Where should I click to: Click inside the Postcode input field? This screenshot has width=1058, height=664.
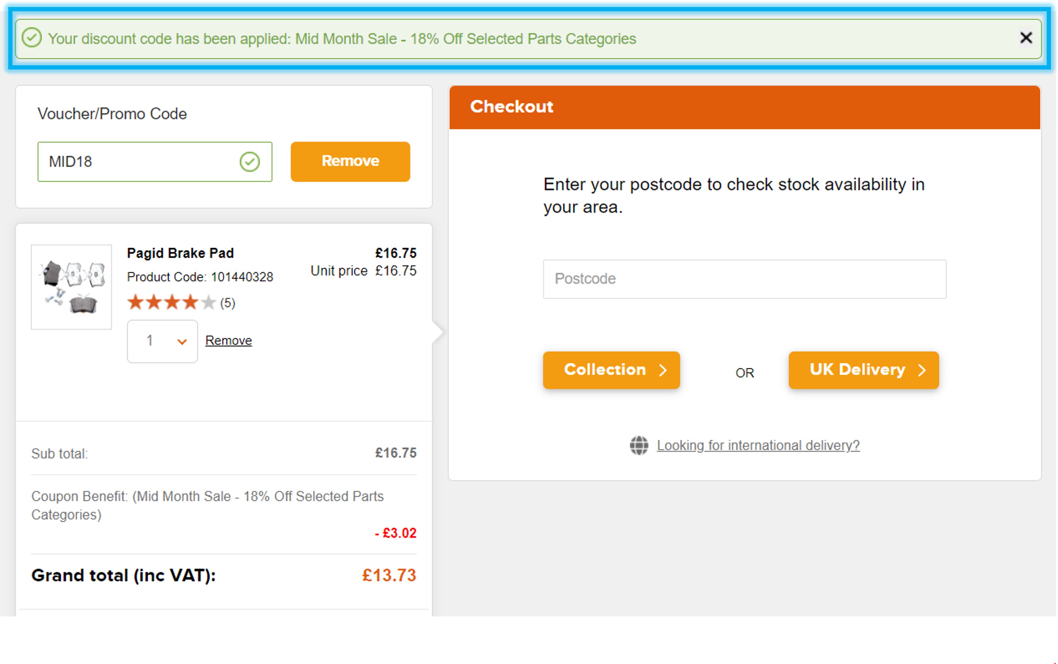click(744, 279)
